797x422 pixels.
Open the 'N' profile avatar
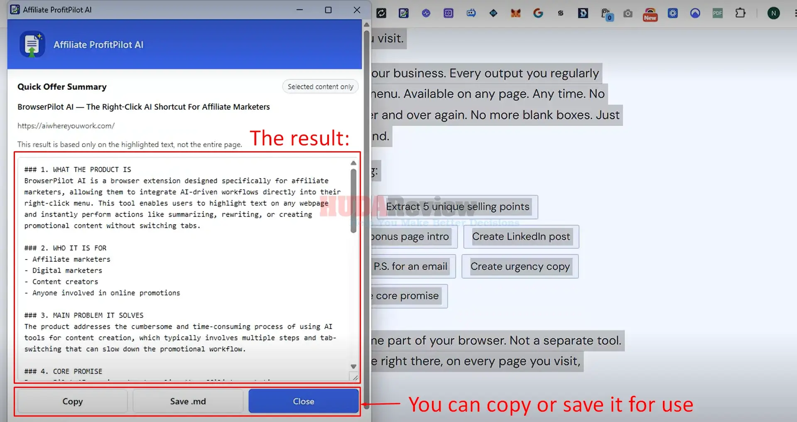(773, 13)
